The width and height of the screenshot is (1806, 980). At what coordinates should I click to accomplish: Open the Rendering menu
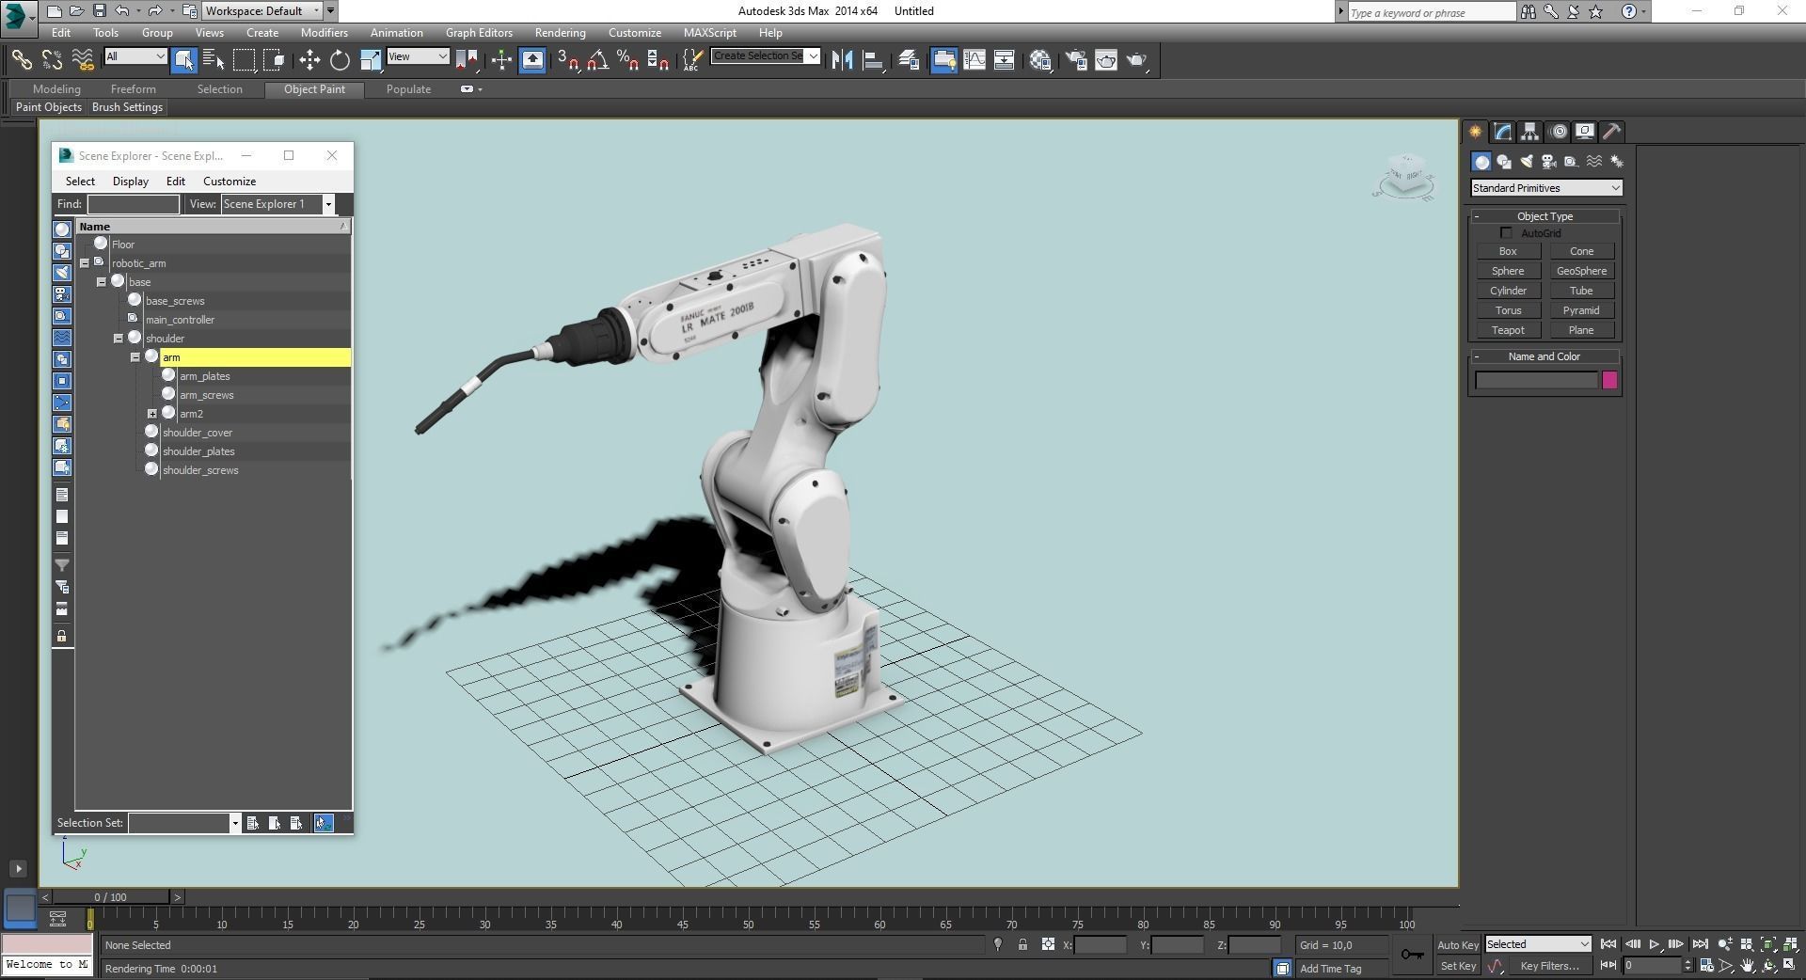(560, 33)
